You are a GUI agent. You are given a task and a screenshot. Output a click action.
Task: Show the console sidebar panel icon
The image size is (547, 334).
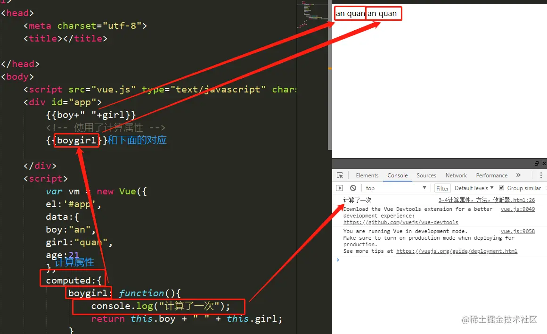tap(339, 188)
